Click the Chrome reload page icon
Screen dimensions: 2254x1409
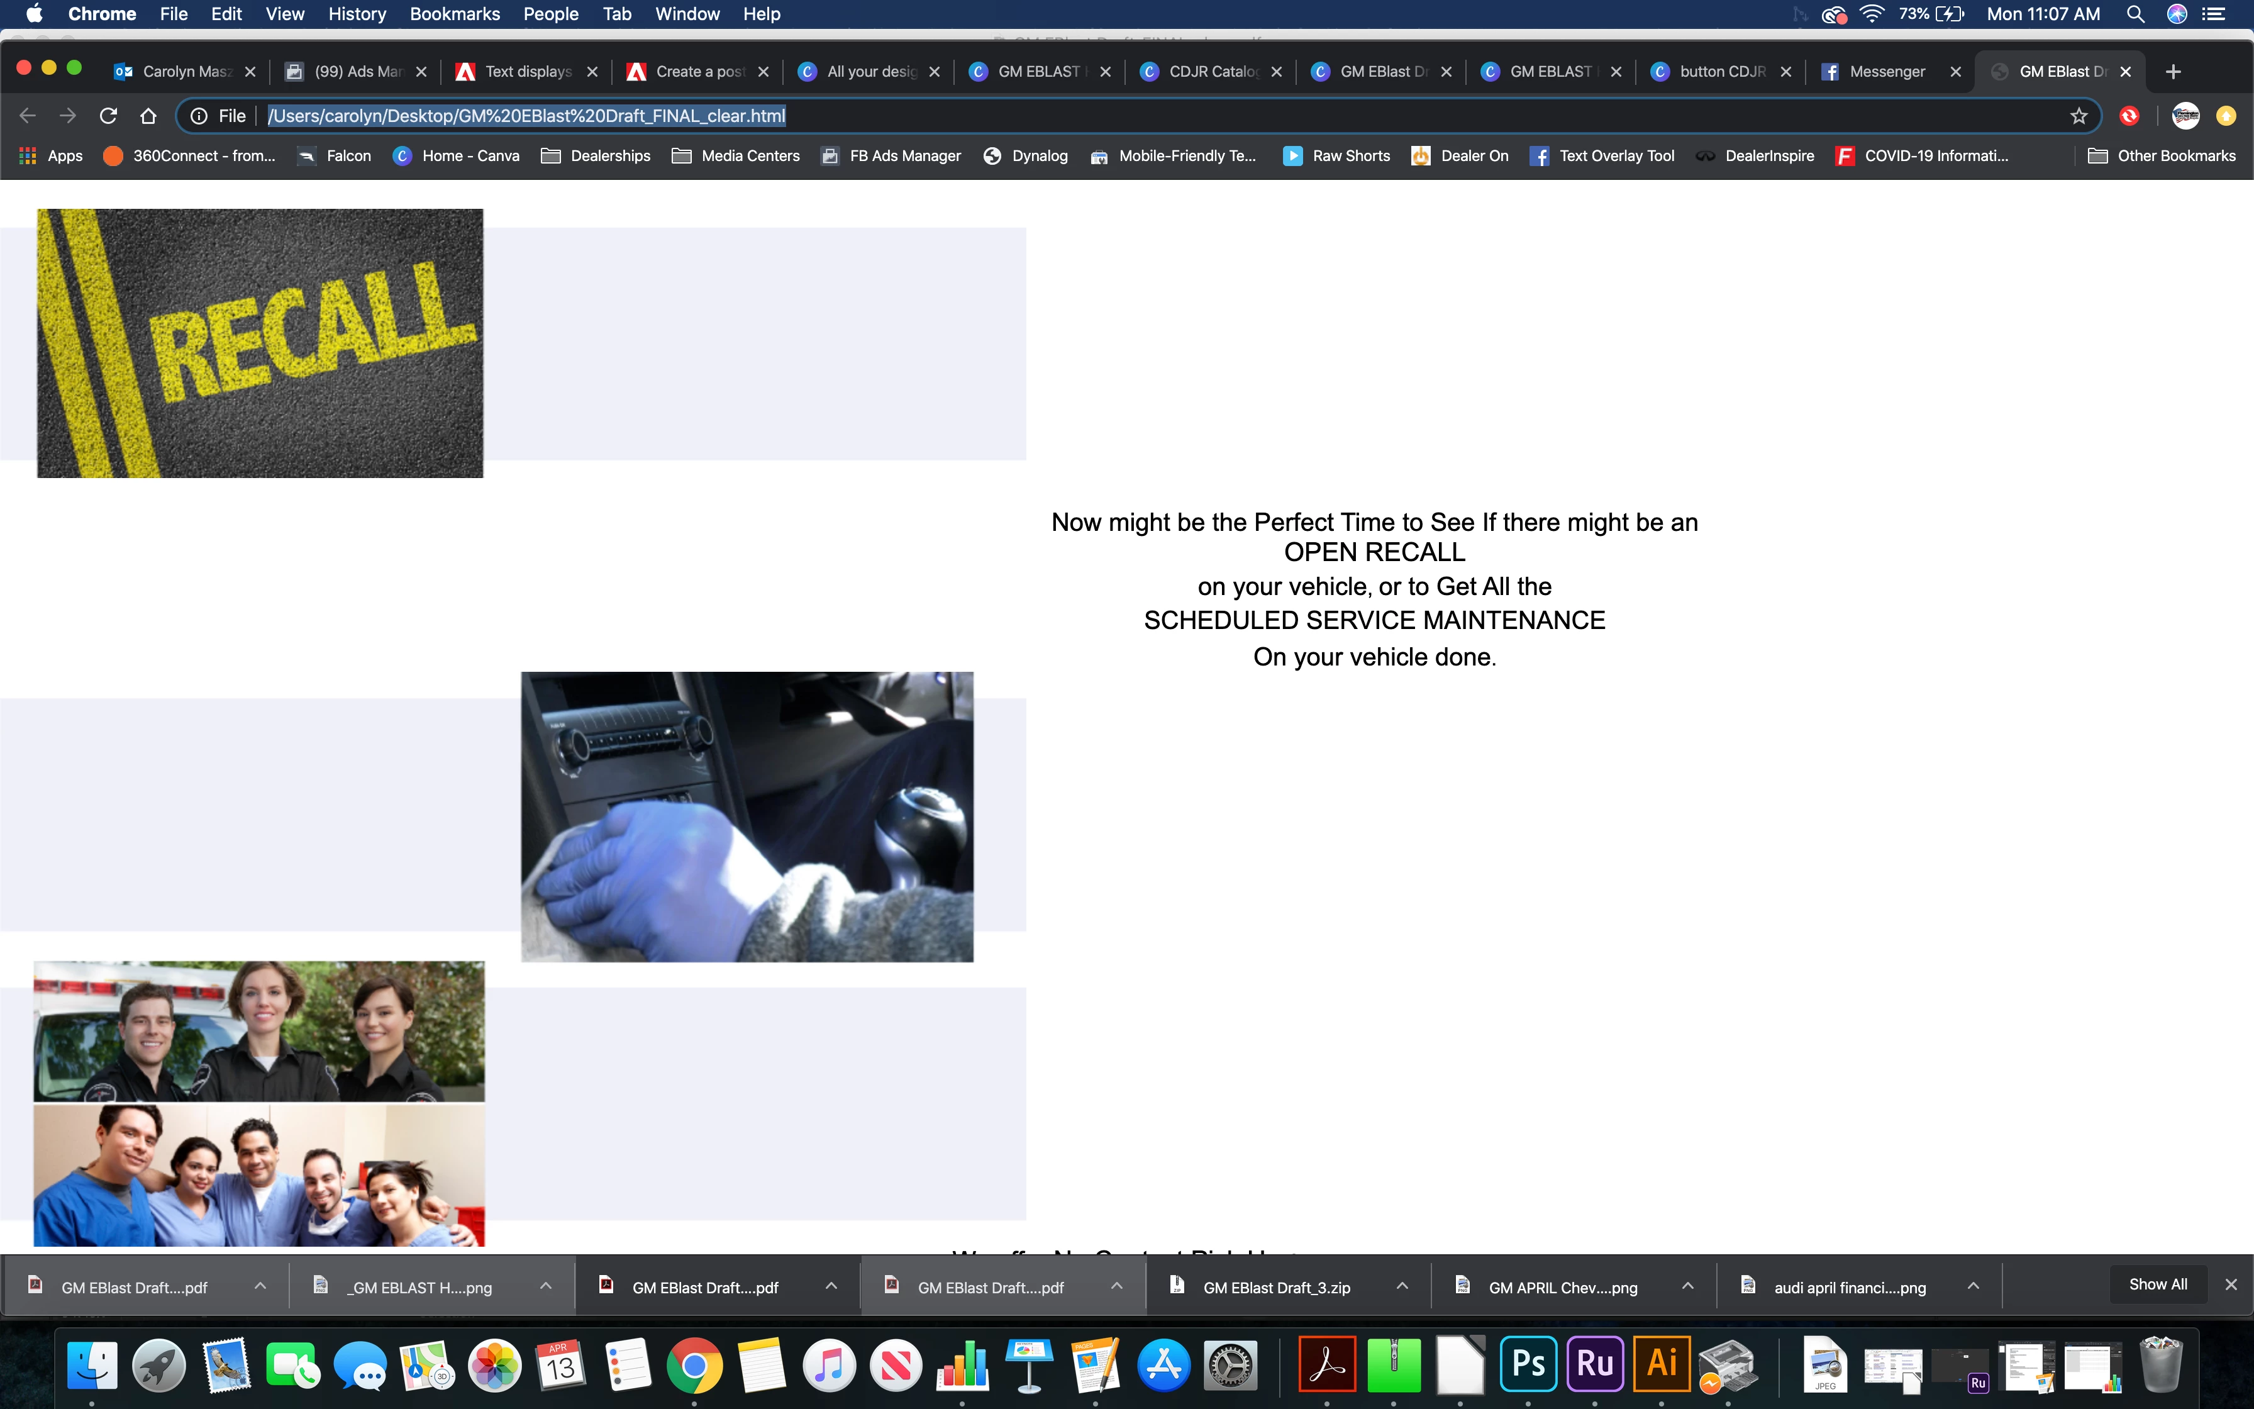tap(108, 116)
